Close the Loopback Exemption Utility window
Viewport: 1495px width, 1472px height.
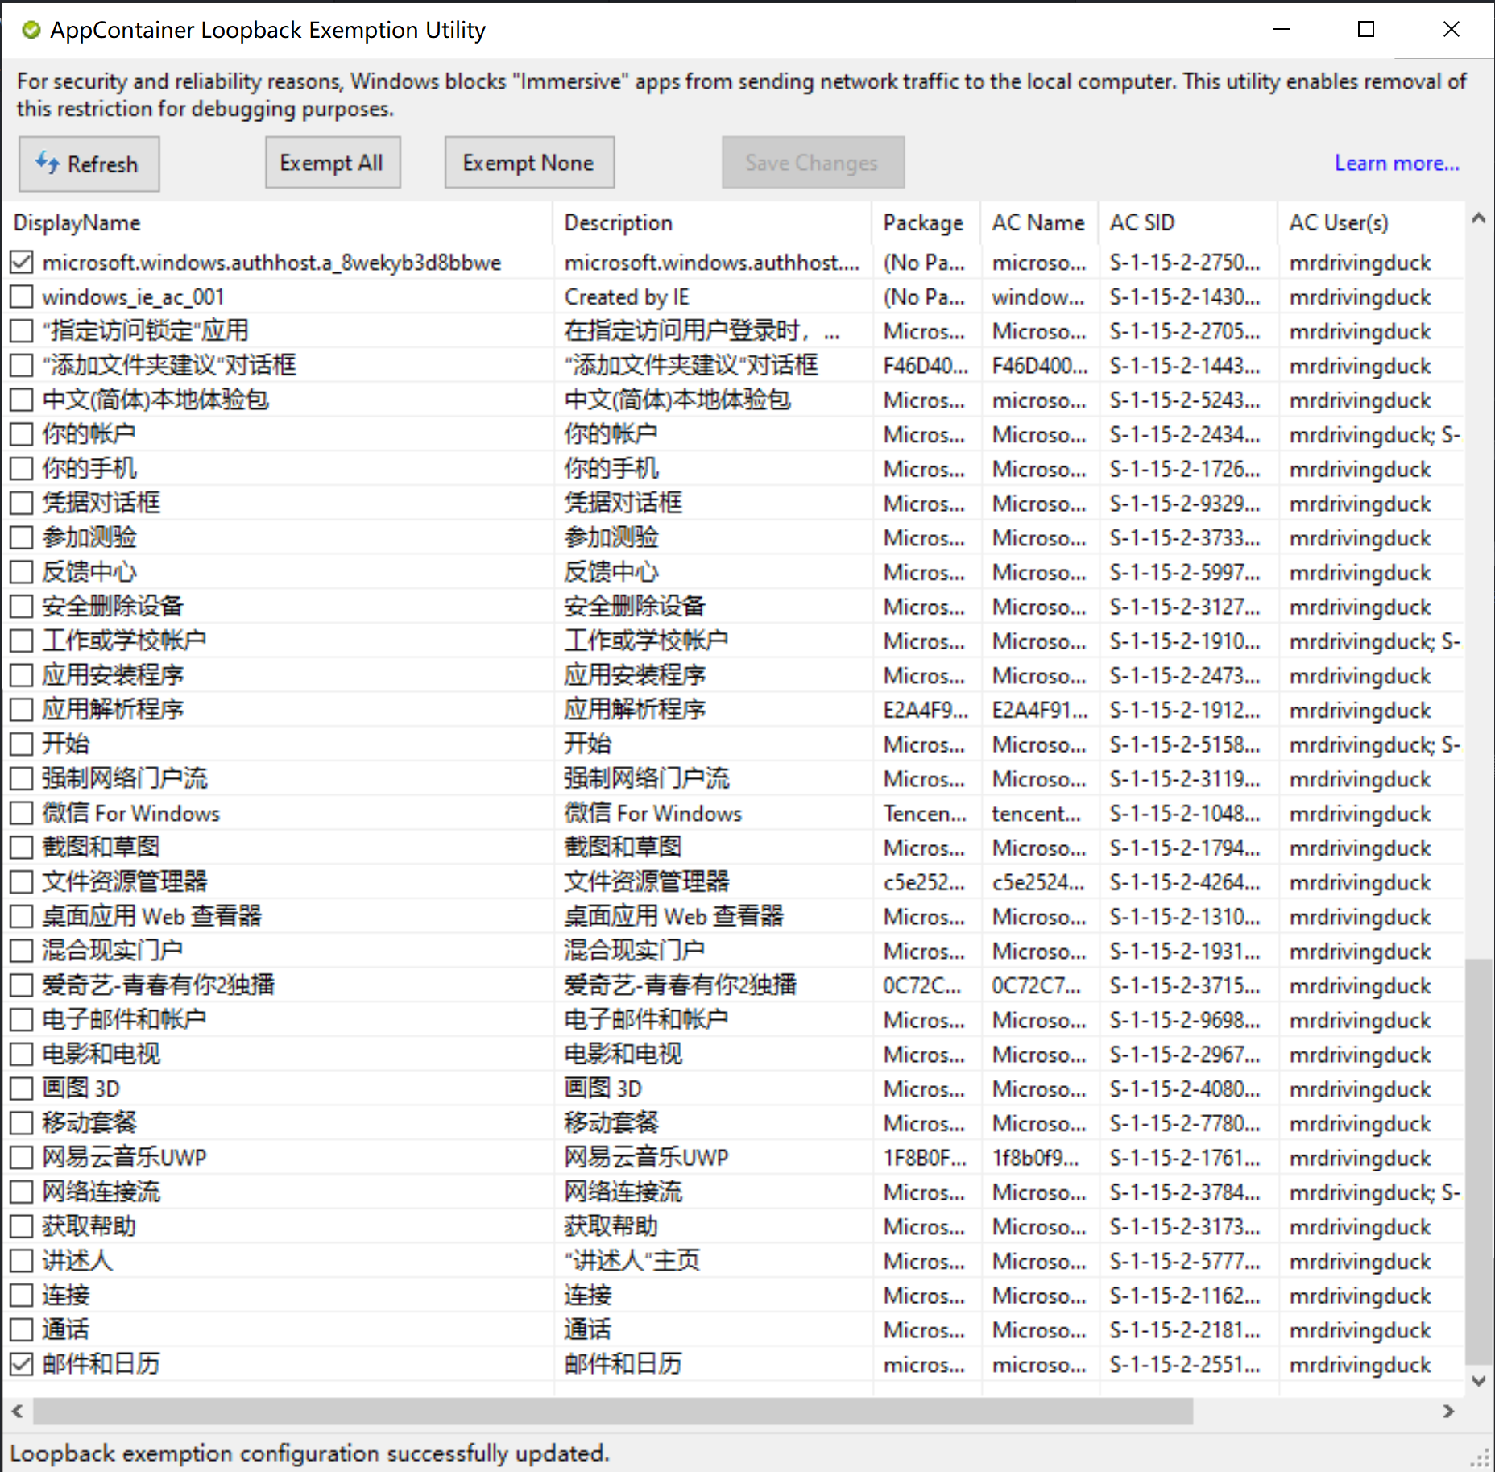(1451, 30)
